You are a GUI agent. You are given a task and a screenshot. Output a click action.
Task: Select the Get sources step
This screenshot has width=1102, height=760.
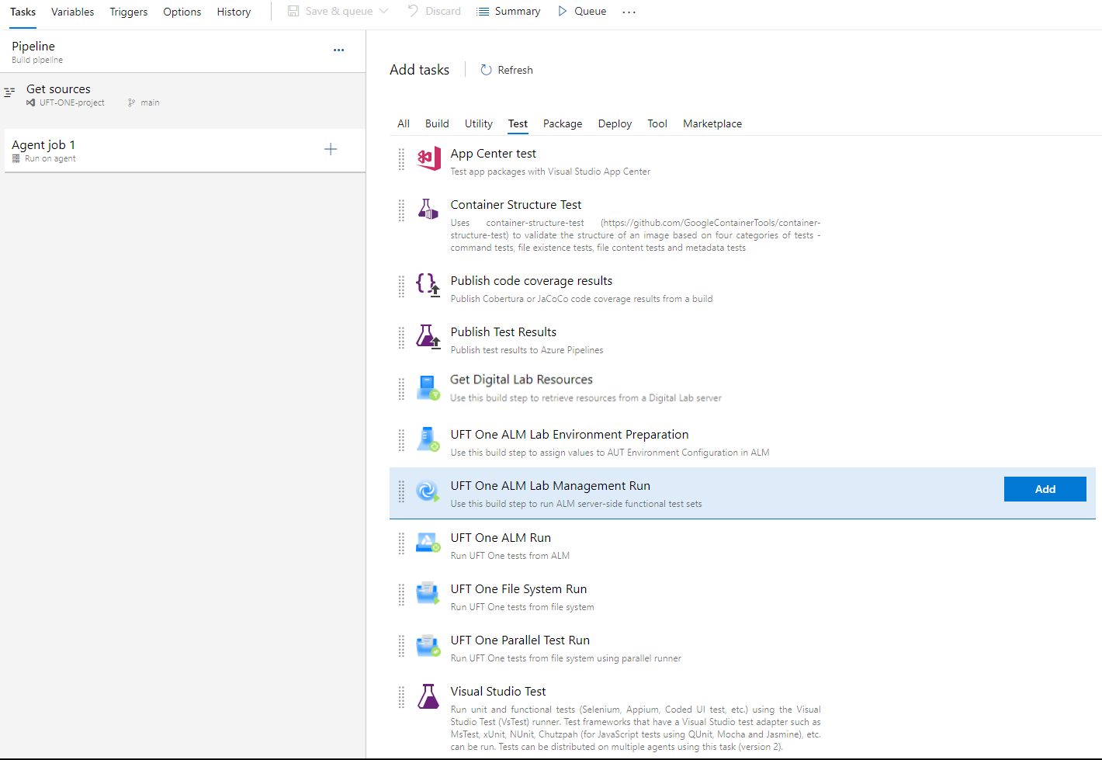[59, 89]
